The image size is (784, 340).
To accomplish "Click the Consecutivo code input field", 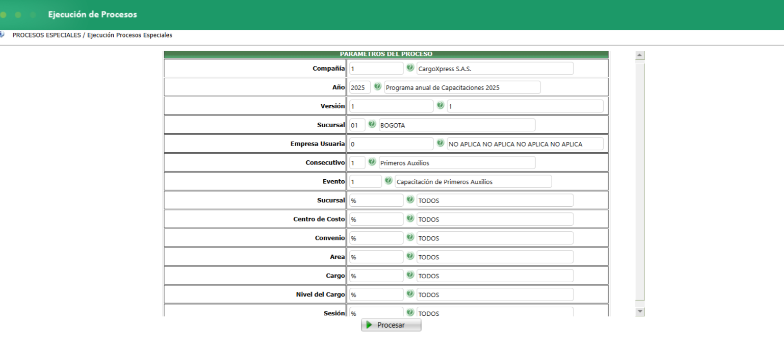I will tap(357, 163).
